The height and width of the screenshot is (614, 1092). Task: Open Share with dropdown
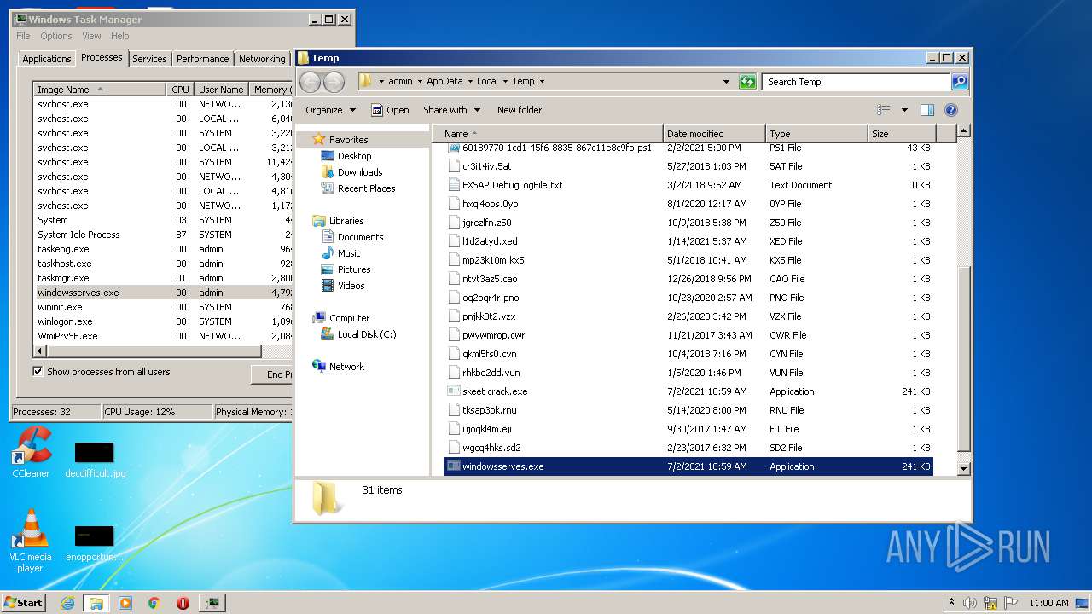click(x=452, y=110)
